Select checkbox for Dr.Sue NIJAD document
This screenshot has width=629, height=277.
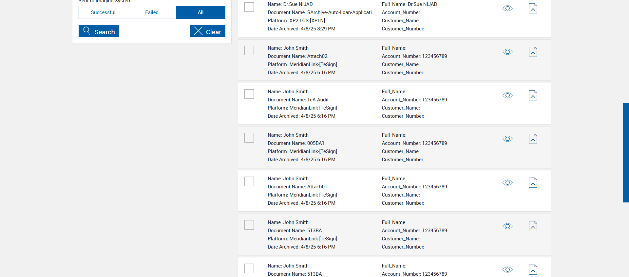coord(249,7)
